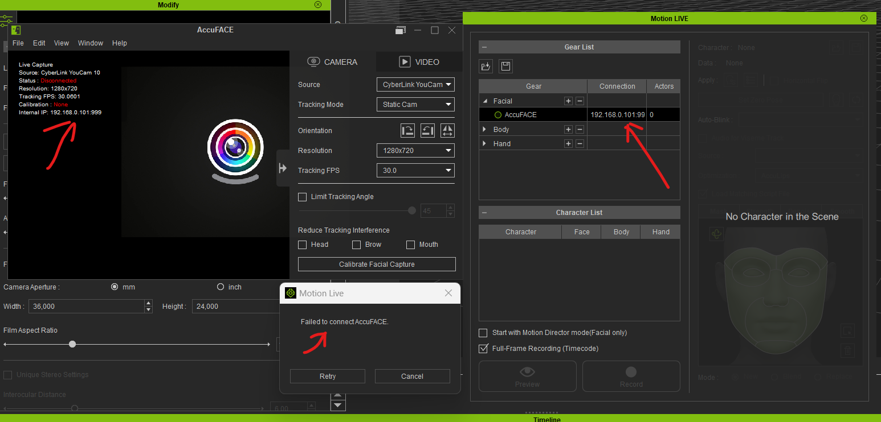This screenshot has height=422, width=881.
Task: Open the Window menu in AccuFACE
Action: pyautogui.click(x=91, y=43)
